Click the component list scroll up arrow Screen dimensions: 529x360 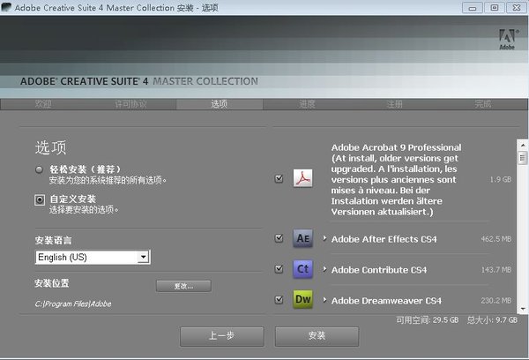(x=523, y=146)
